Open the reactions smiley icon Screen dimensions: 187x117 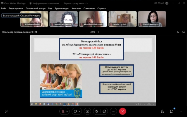(x=104, y=111)
